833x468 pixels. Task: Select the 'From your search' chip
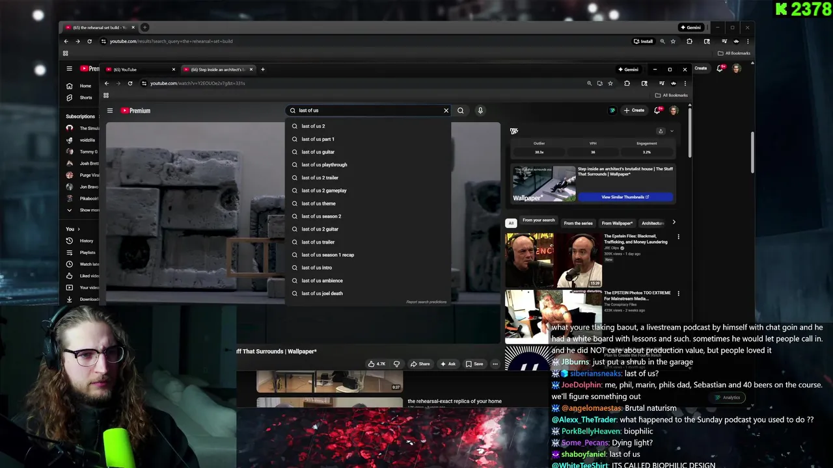(x=538, y=220)
